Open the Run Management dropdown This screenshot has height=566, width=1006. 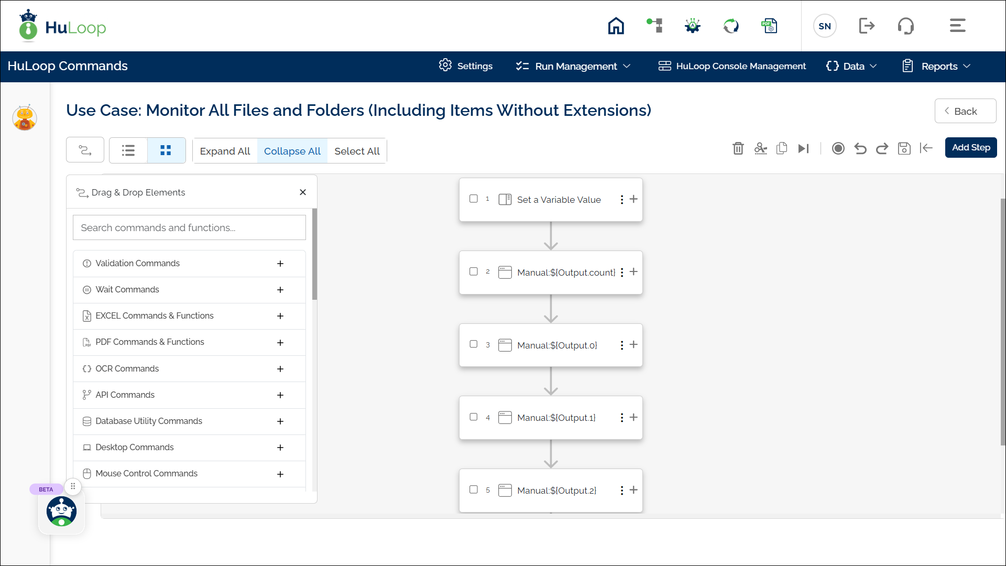[573, 66]
